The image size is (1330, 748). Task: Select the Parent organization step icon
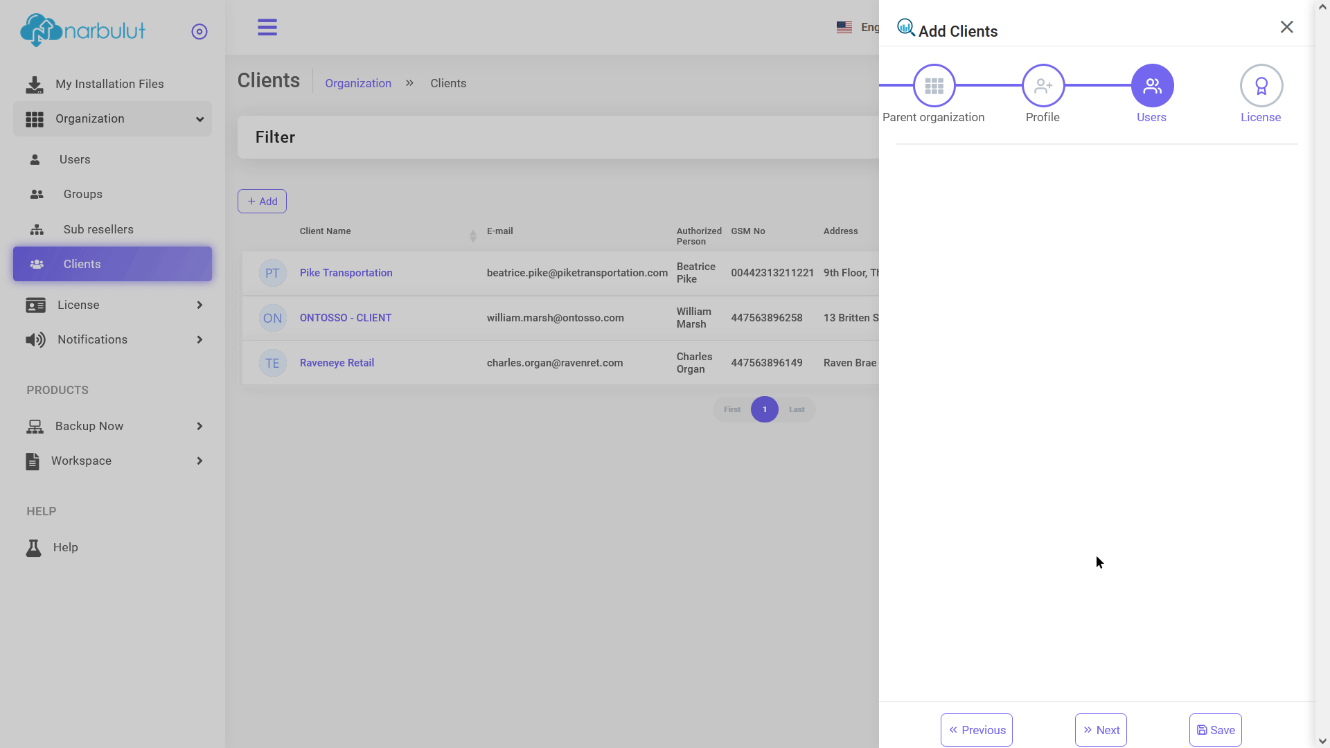click(934, 86)
